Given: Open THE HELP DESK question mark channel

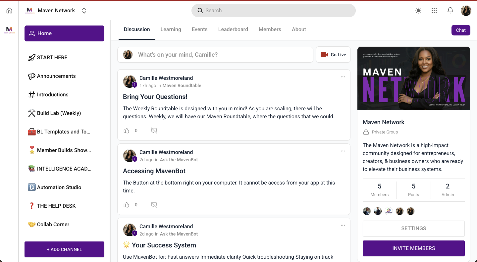Looking at the screenshot, I should coord(64,206).
